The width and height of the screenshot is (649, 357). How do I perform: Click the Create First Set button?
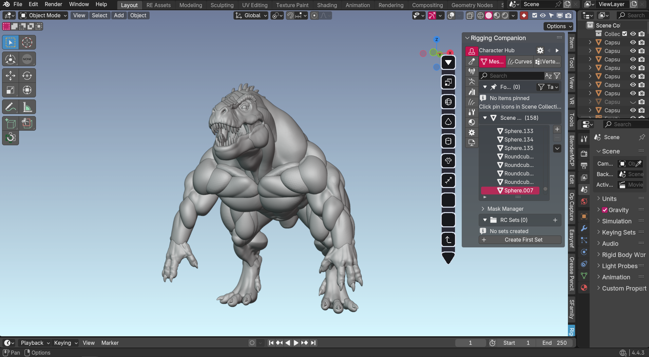tap(520, 240)
